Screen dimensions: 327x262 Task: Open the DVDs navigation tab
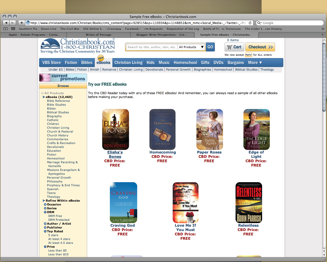pos(218,62)
